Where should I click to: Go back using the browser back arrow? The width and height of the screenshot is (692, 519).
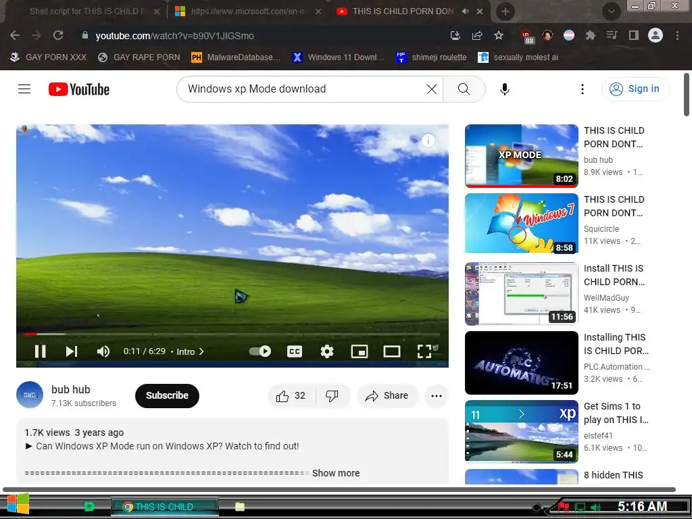click(15, 35)
